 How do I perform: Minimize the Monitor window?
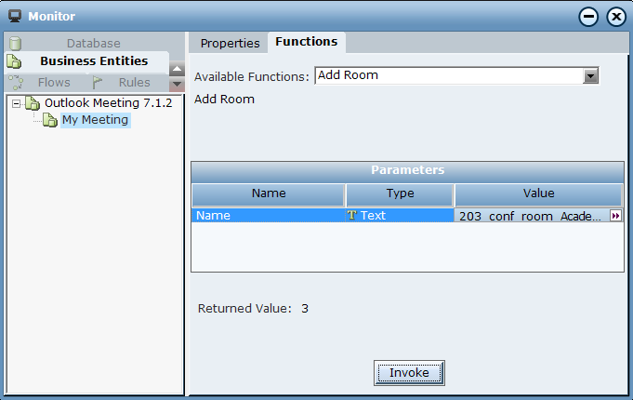(587, 17)
